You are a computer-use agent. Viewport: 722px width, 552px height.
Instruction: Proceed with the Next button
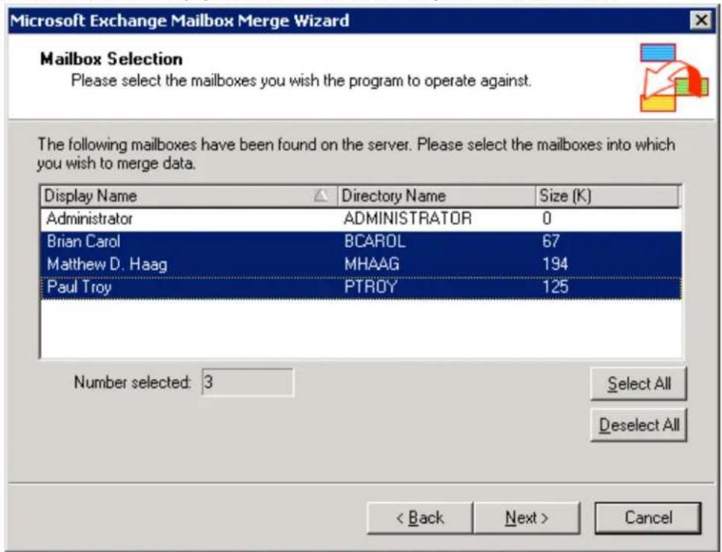point(527,518)
